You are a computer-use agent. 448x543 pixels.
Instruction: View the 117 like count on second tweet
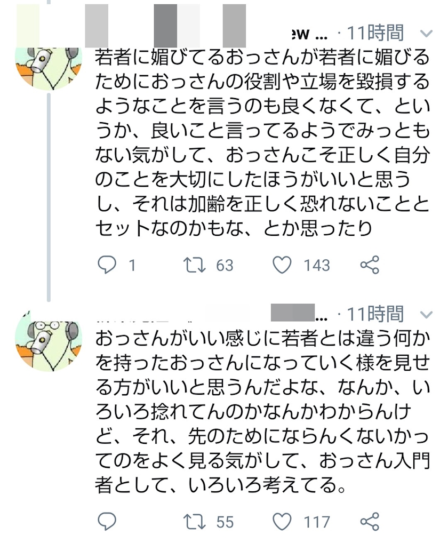tap(317, 522)
